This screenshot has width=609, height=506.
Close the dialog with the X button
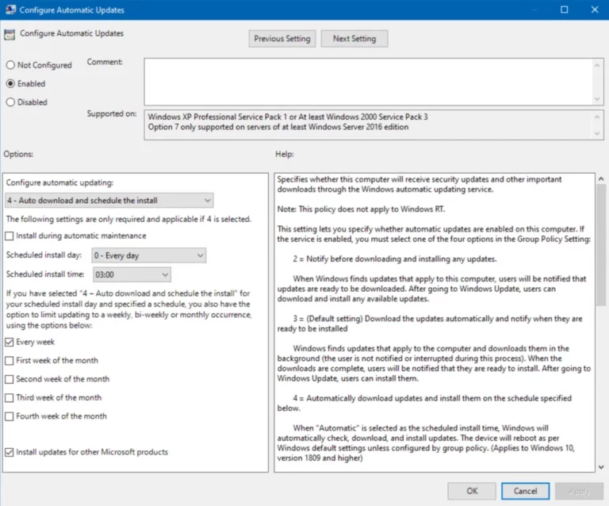coord(594,10)
